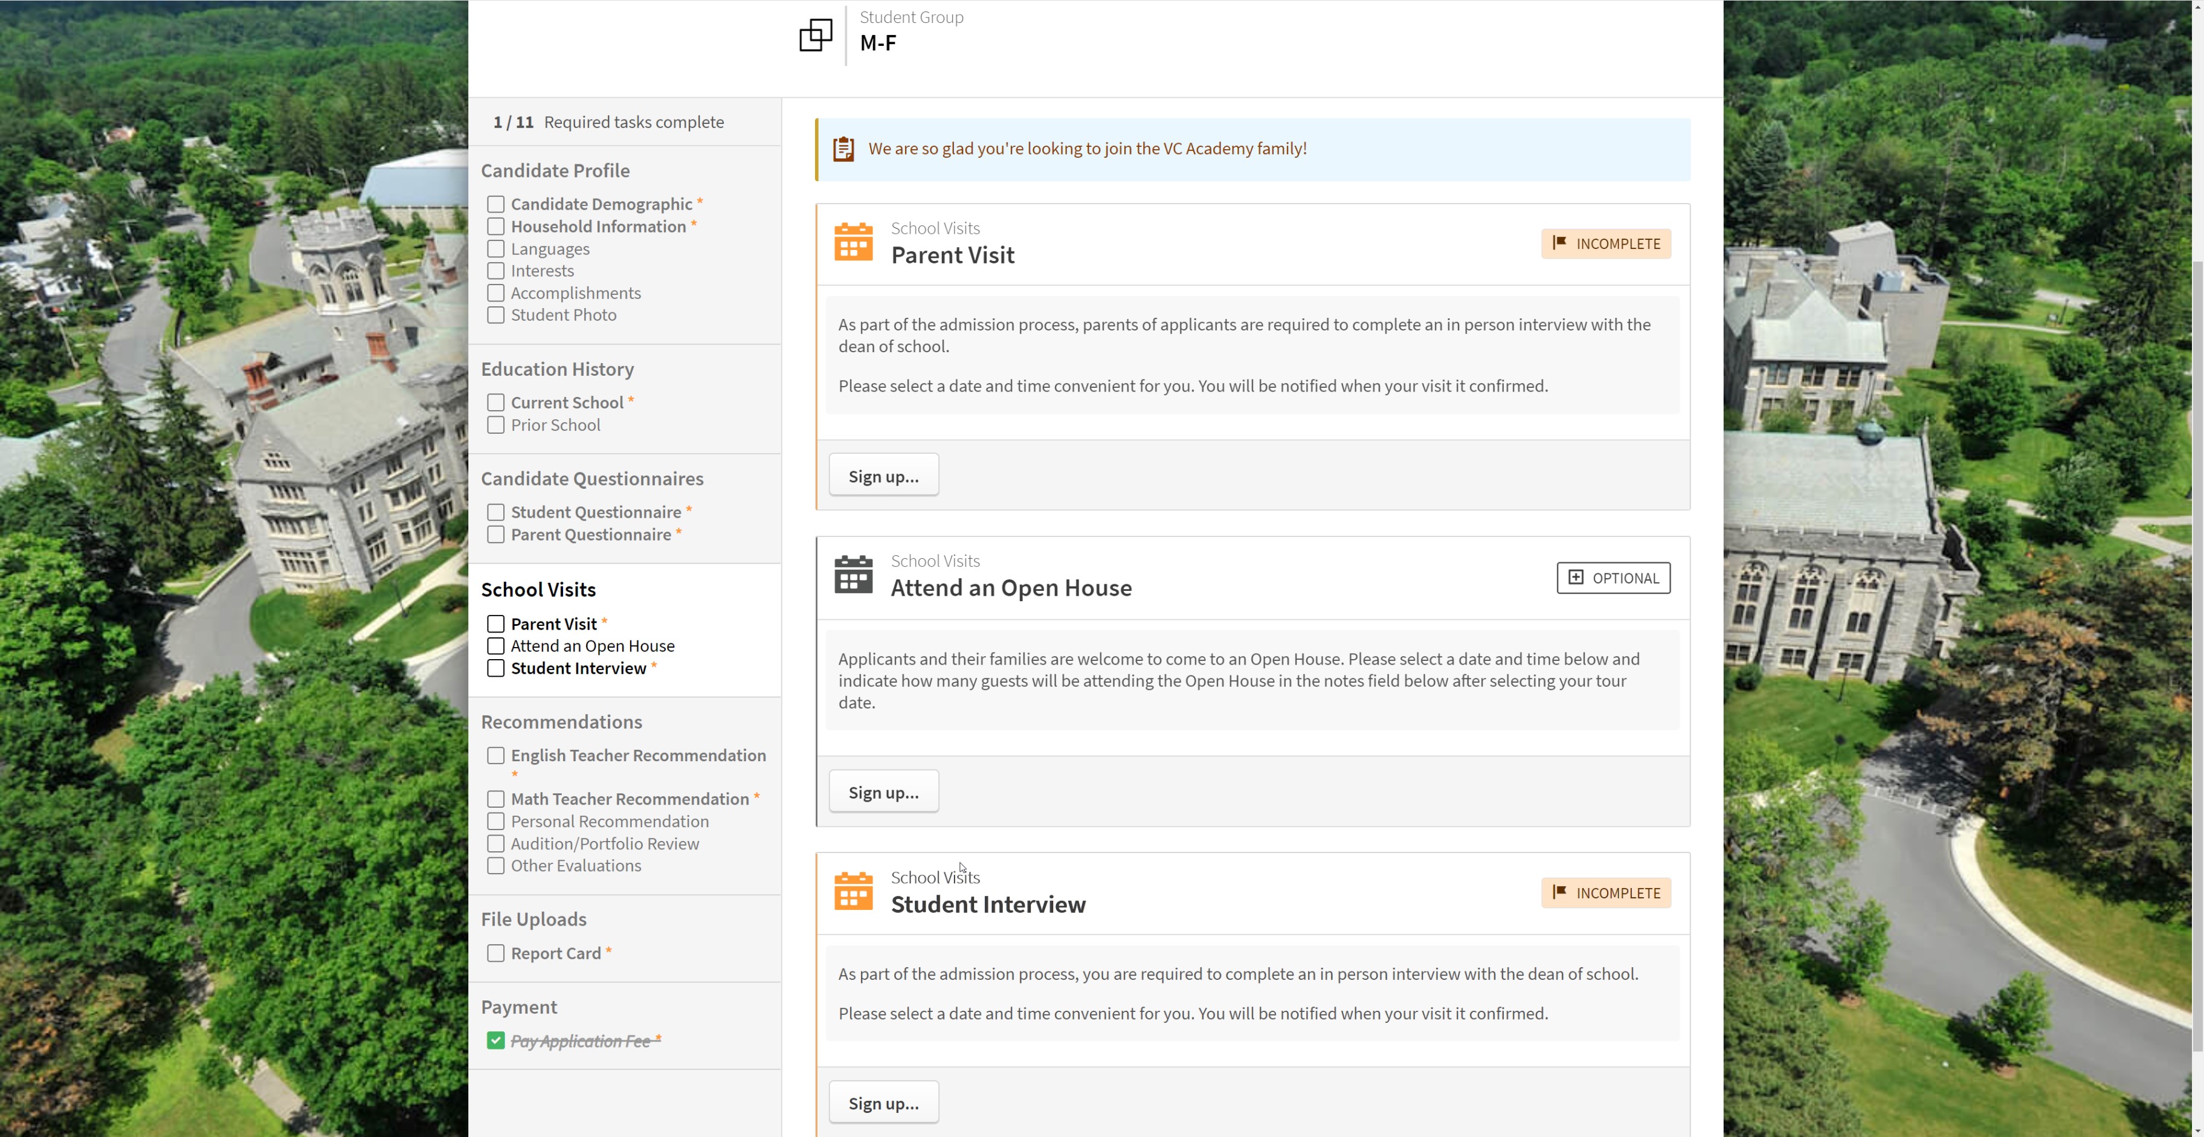Viewport: 2204px width, 1137px height.
Task: Click the Student Interview calendar icon
Action: click(853, 892)
